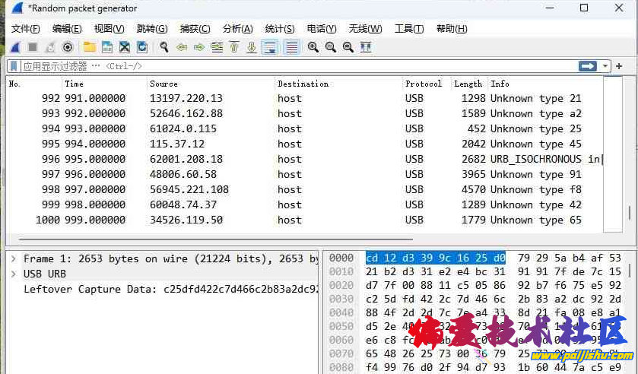Start capture with the shark fin icon

14,47
